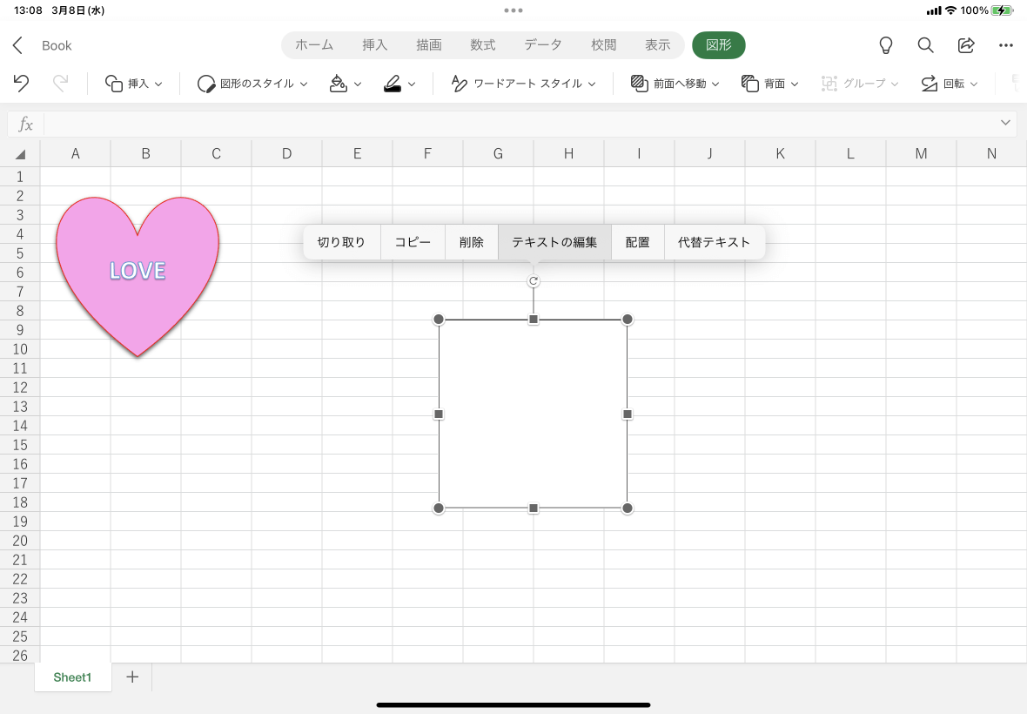Switch to the 描画 tab
The width and height of the screenshot is (1027, 714).
(429, 45)
